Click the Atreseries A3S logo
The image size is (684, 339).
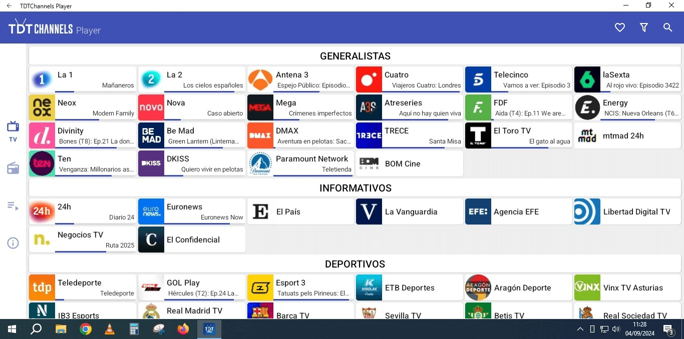point(369,107)
